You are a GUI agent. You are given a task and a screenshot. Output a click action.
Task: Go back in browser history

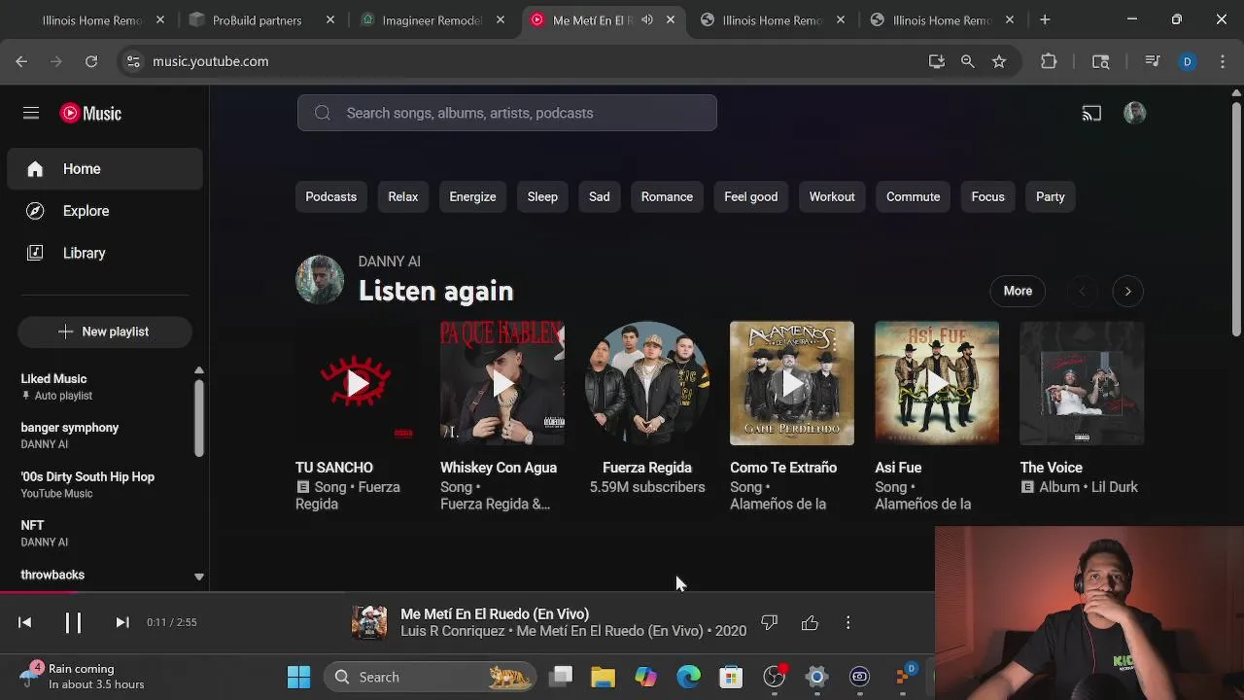pos(21,61)
